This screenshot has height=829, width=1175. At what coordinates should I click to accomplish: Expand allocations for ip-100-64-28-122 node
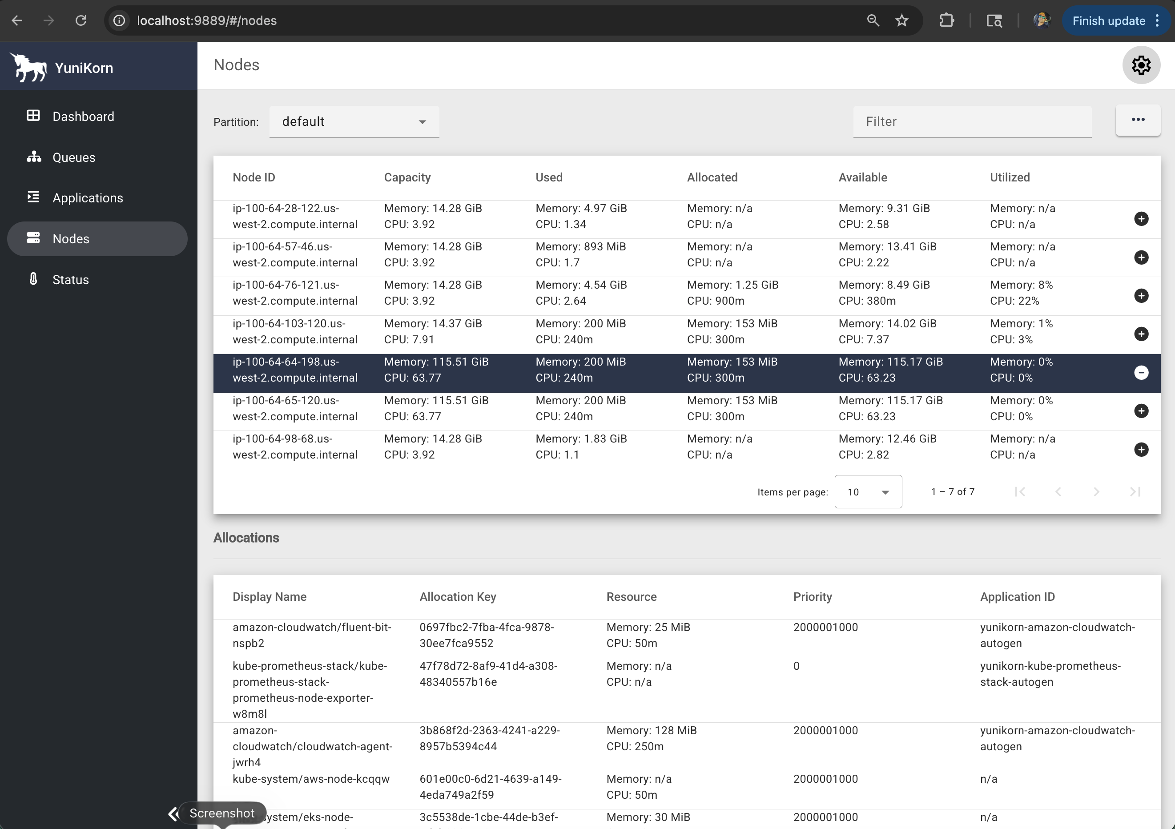tap(1141, 219)
